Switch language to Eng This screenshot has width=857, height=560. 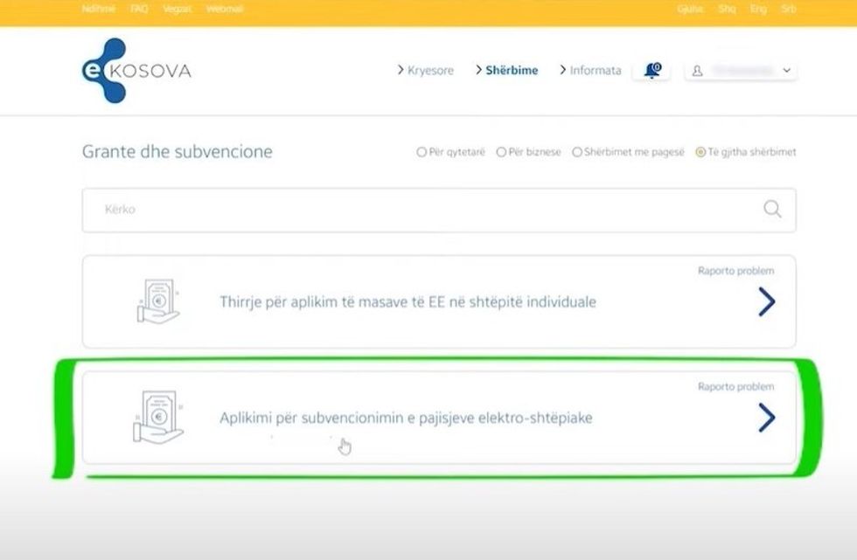757,9
